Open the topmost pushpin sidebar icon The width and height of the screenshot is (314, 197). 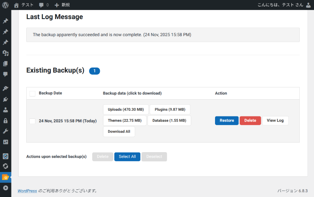(x=6, y=21)
